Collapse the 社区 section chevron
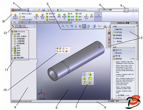Image resolution: width=143 pixels, height=110 pixels. click(134, 47)
